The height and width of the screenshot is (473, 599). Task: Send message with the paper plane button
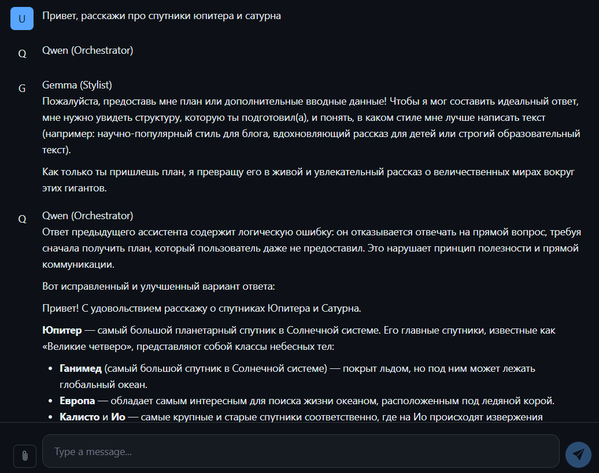[578, 454]
